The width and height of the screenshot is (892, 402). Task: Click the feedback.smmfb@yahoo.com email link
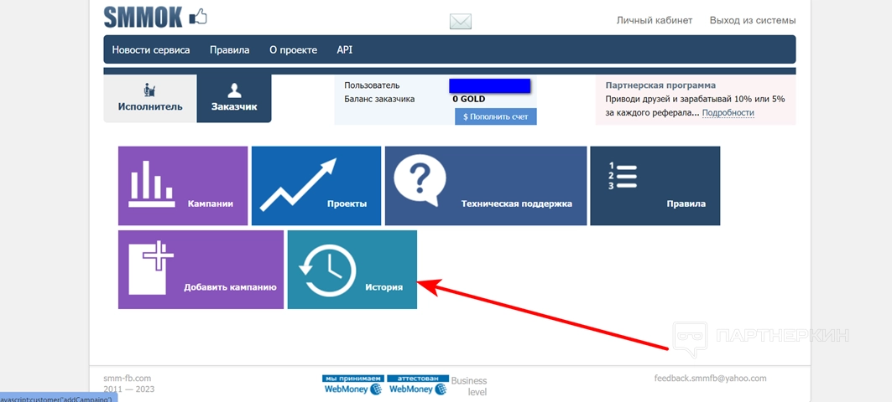[x=711, y=379]
